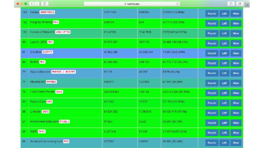Click Left for Heroes of Newerth row
The height and width of the screenshot is (148, 264).
pos(224,33)
